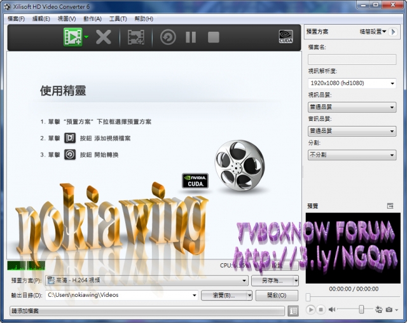Screen dimensions: 407x323
Task: Click the NVIDIA CUDA toolbar icon
Action: pyautogui.click(x=286, y=38)
